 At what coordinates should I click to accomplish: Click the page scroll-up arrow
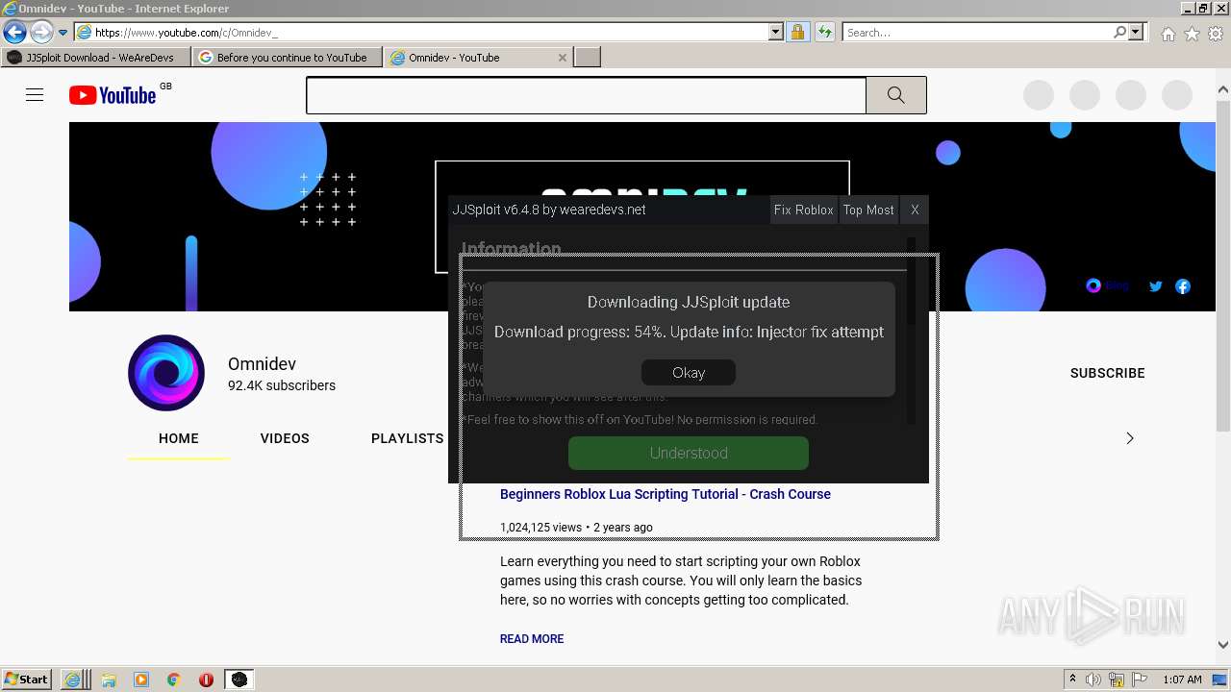[1223, 90]
